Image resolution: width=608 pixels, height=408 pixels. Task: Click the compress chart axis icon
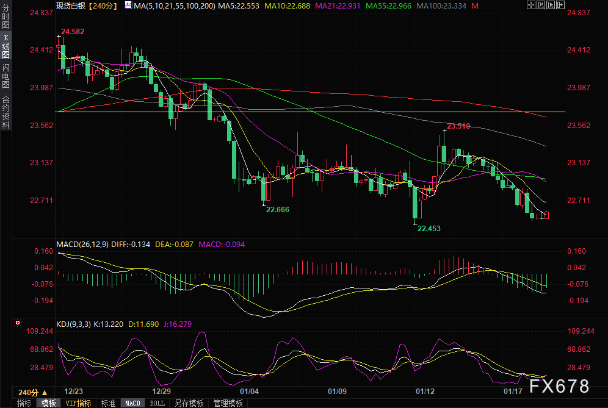pos(541,5)
